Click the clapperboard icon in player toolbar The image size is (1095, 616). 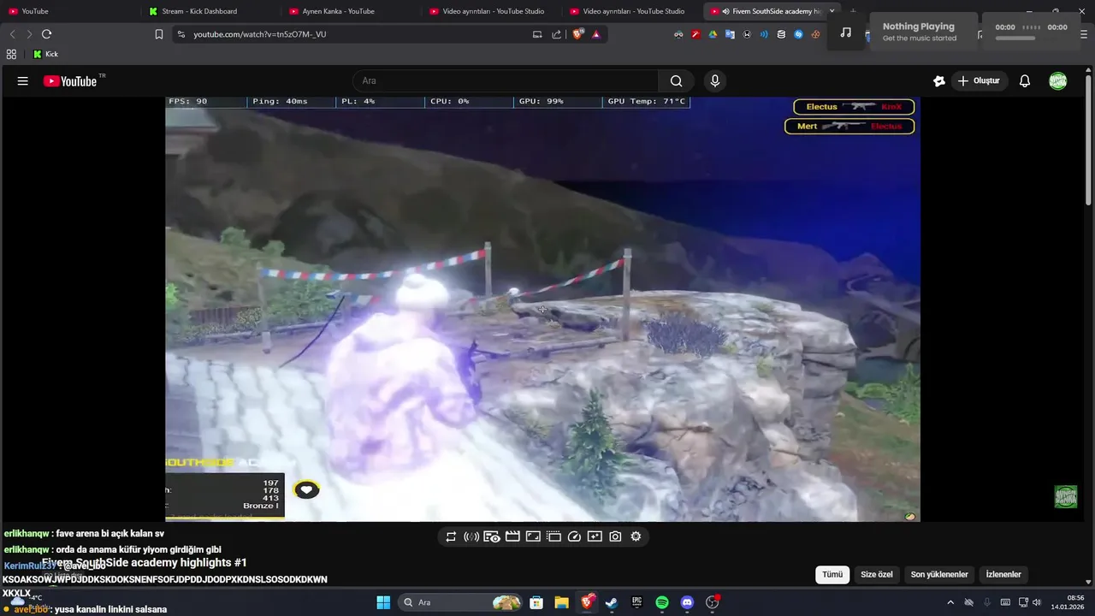point(512,536)
